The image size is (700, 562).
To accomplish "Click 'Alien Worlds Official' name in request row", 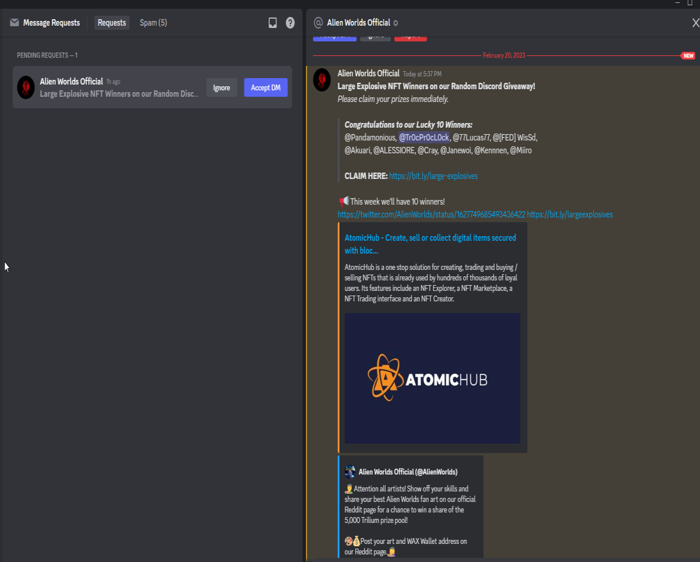I will 71,82.
